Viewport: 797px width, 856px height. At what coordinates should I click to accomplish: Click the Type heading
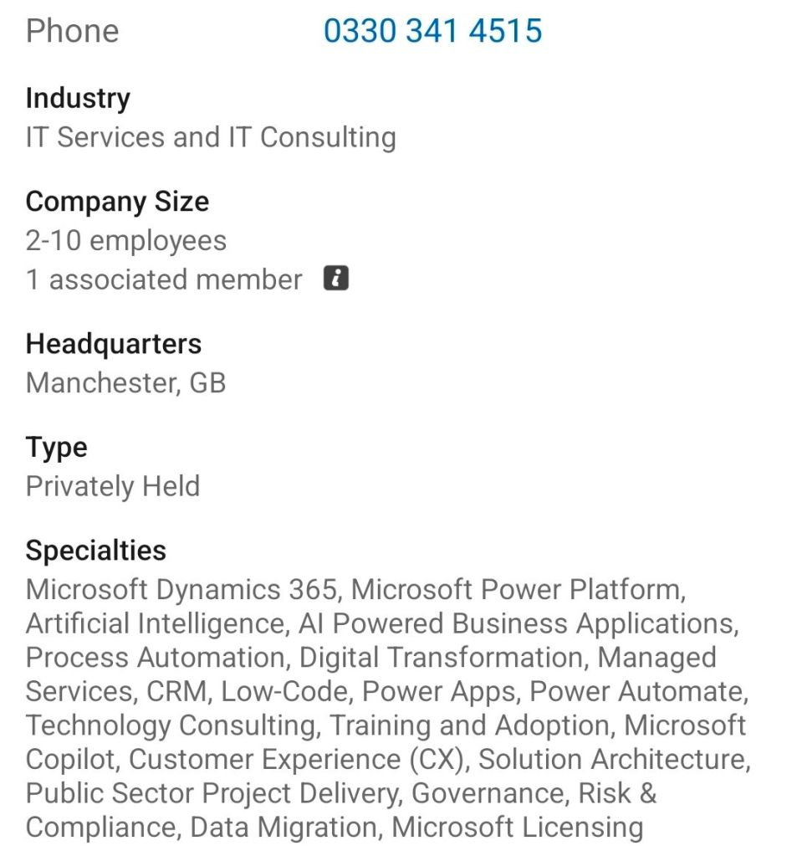coord(56,448)
